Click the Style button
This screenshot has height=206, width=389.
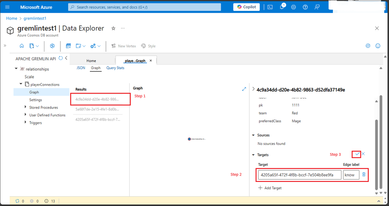click(x=148, y=46)
